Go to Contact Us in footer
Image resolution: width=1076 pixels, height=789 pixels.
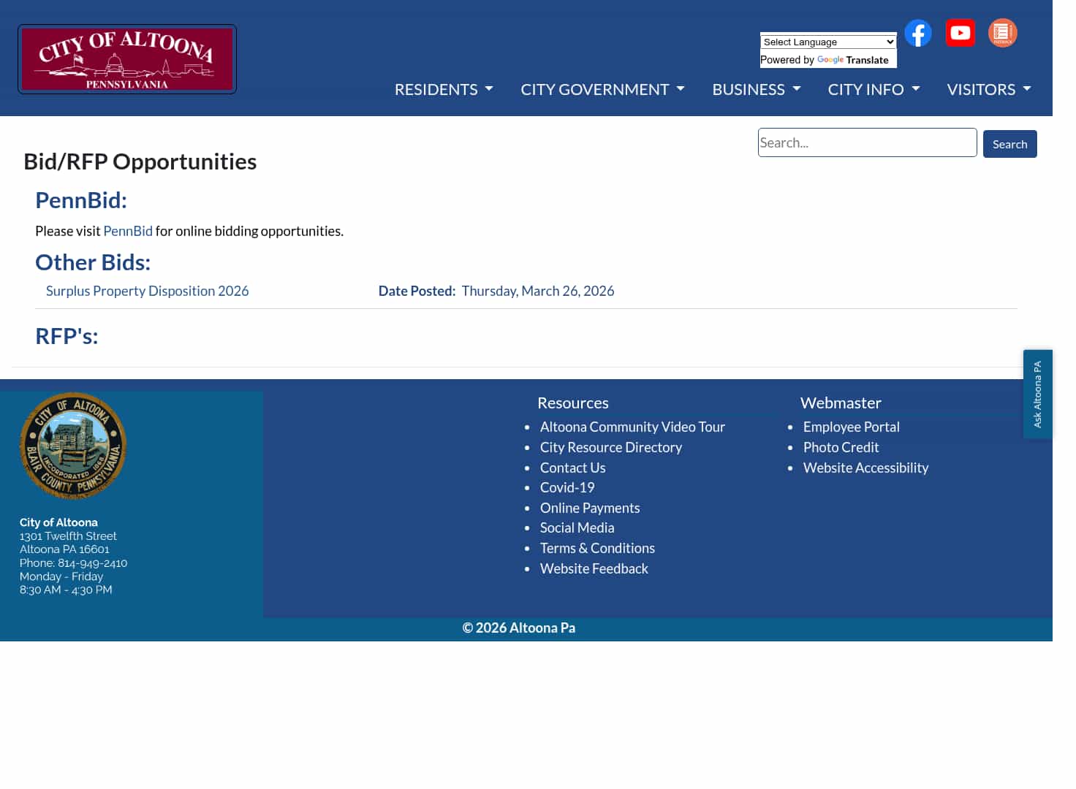573,468
